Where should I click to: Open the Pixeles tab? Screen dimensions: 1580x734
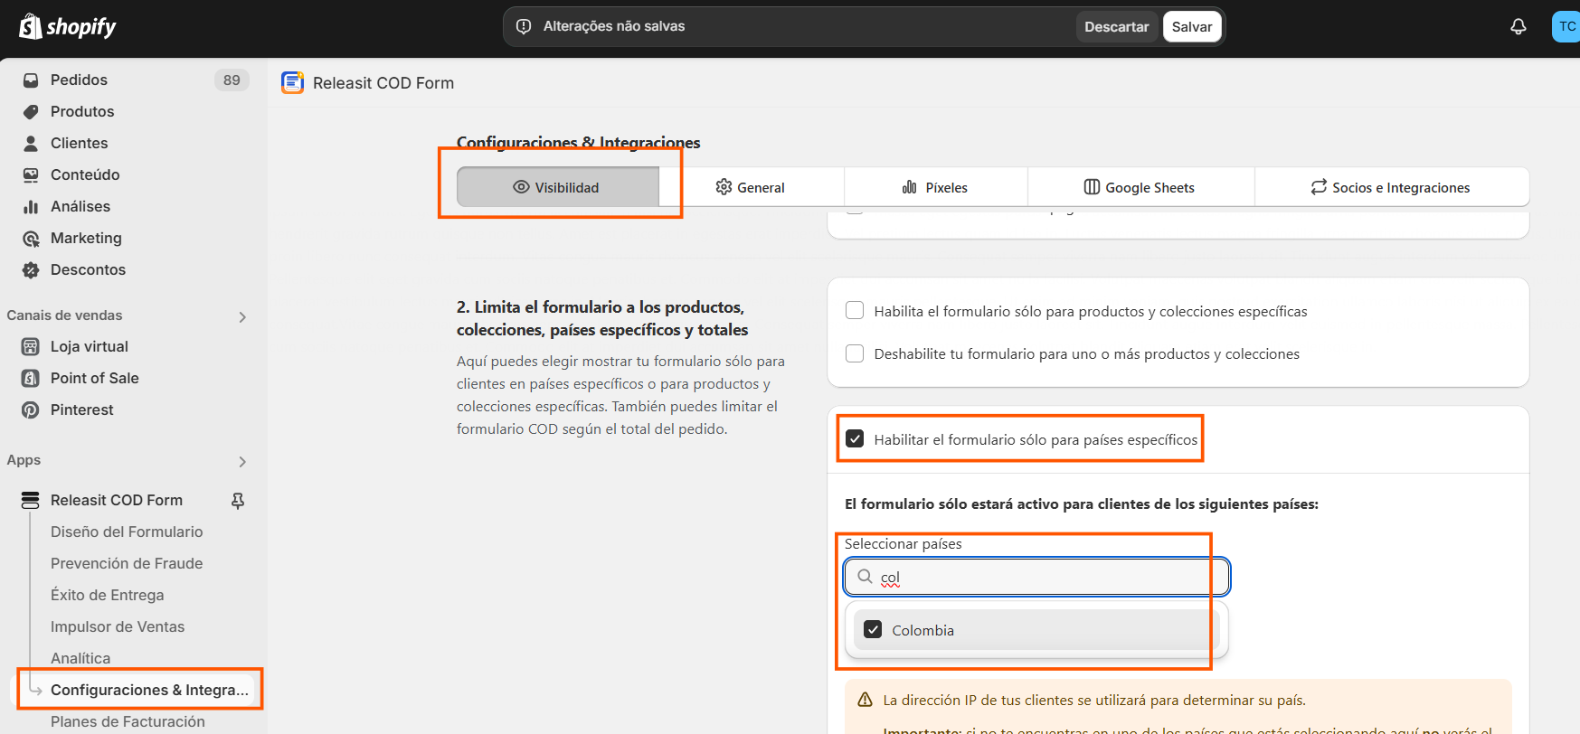click(935, 187)
